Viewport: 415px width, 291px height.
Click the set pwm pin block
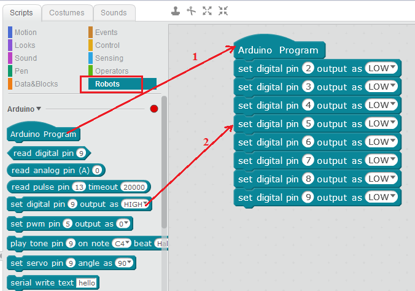(70, 224)
